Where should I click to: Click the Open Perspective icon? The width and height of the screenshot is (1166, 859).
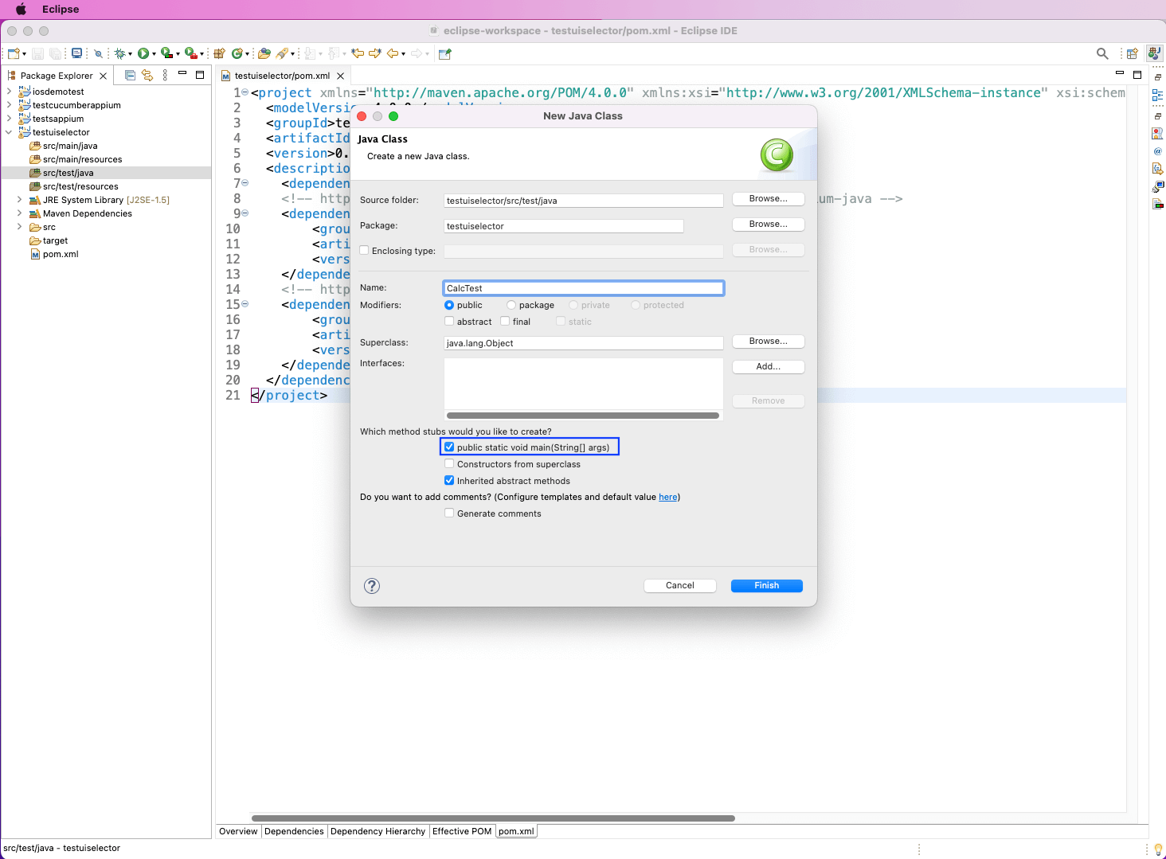(x=1132, y=53)
